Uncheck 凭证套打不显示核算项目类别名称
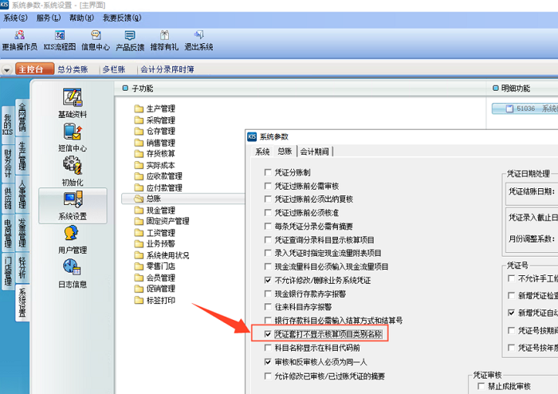Viewport: 558px width, 394px height. point(268,334)
